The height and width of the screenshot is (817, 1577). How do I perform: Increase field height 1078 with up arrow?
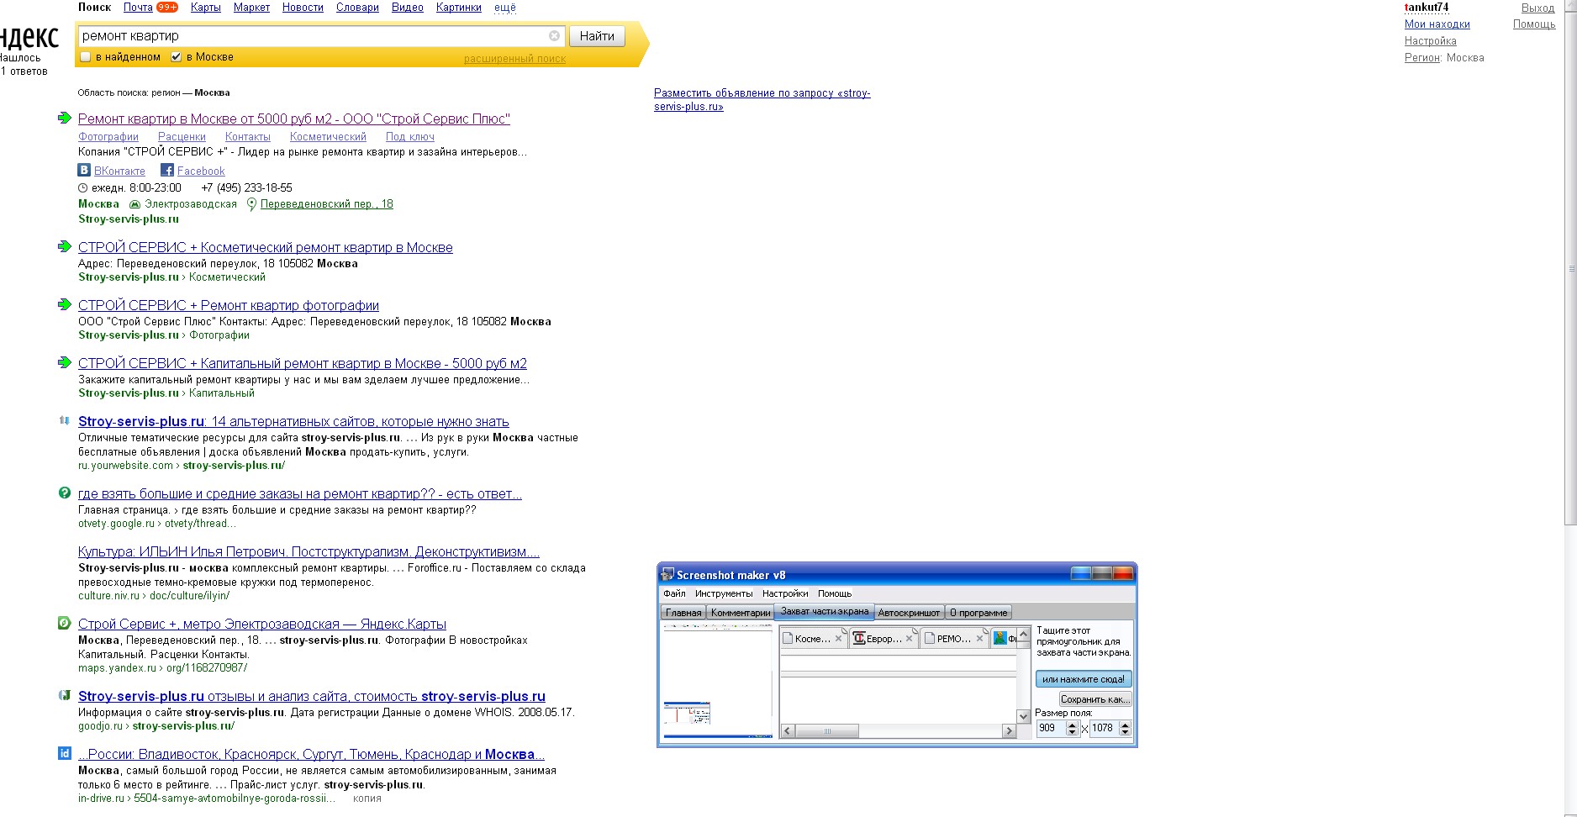click(1126, 725)
